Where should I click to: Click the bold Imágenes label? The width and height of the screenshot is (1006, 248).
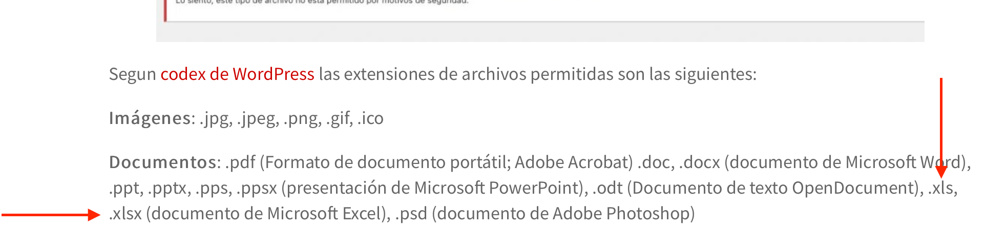tap(150, 118)
